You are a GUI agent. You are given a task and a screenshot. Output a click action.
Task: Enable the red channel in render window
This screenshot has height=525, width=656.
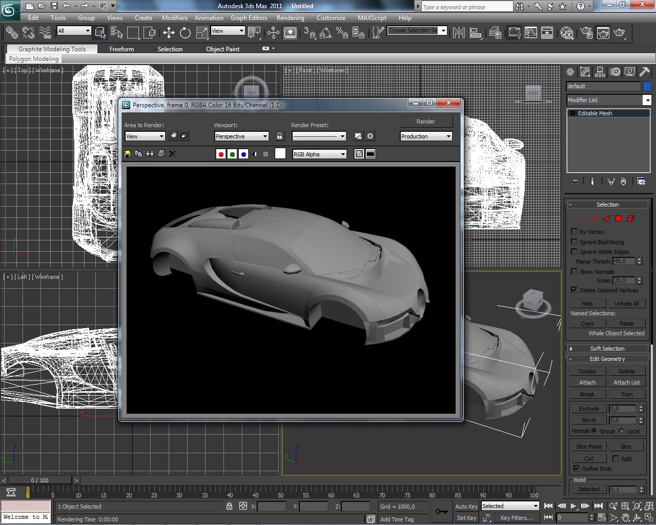point(221,154)
